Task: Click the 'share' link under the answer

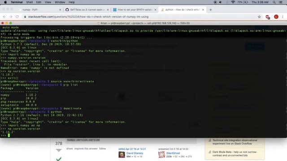Action: point(70,148)
